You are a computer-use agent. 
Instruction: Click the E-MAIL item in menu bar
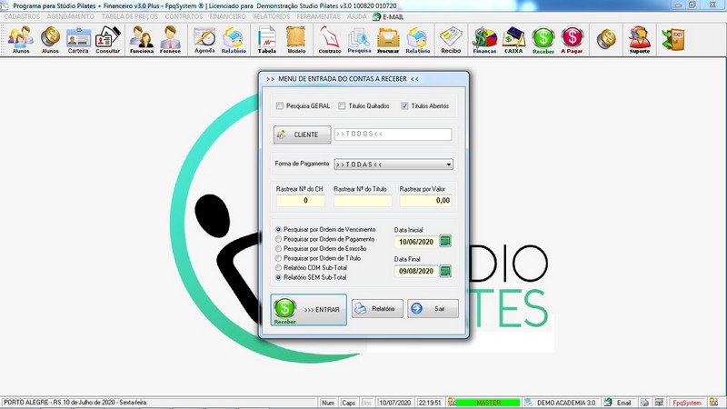coord(389,16)
